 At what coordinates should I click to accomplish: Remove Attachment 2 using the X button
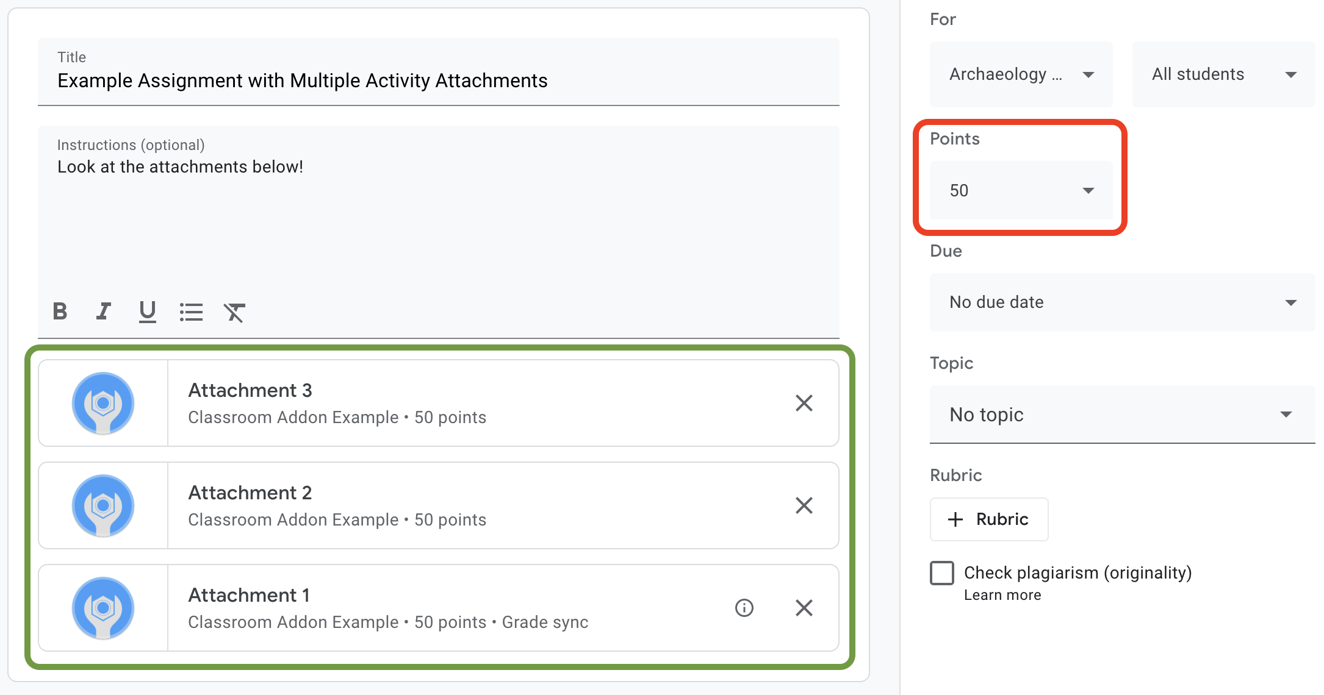[803, 506]
